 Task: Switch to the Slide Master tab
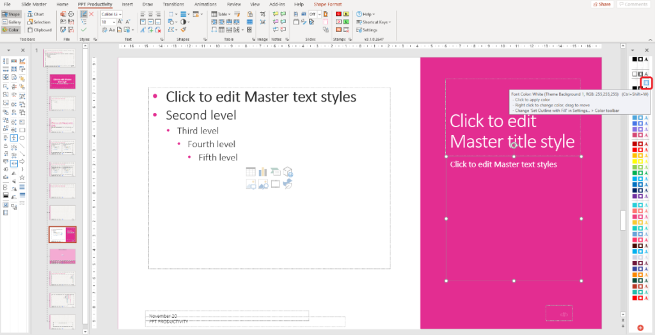[x=34, y=4]
